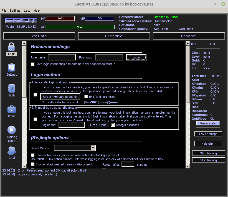This screenshot has height=197, width=228.
Task: Click the '(Re-)login options' heading
Action: pyautogui.click(x=50, y=138)
